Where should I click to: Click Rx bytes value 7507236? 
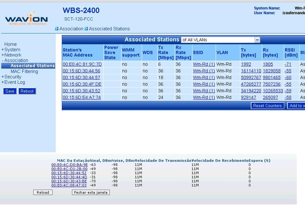click(272, 84)
